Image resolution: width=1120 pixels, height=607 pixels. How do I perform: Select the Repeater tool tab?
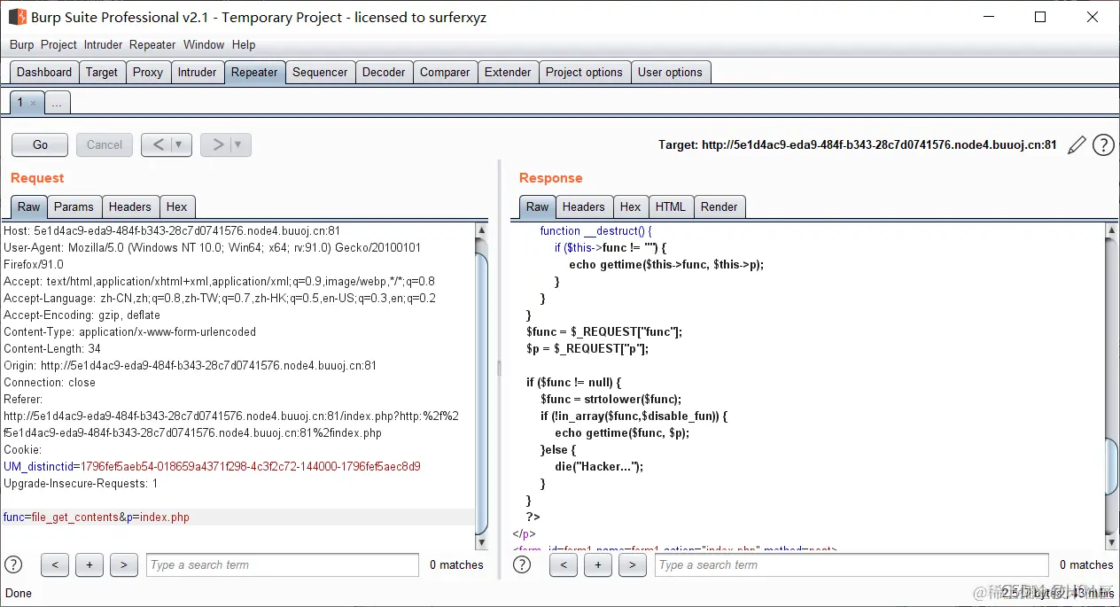[x=254, y=72]
